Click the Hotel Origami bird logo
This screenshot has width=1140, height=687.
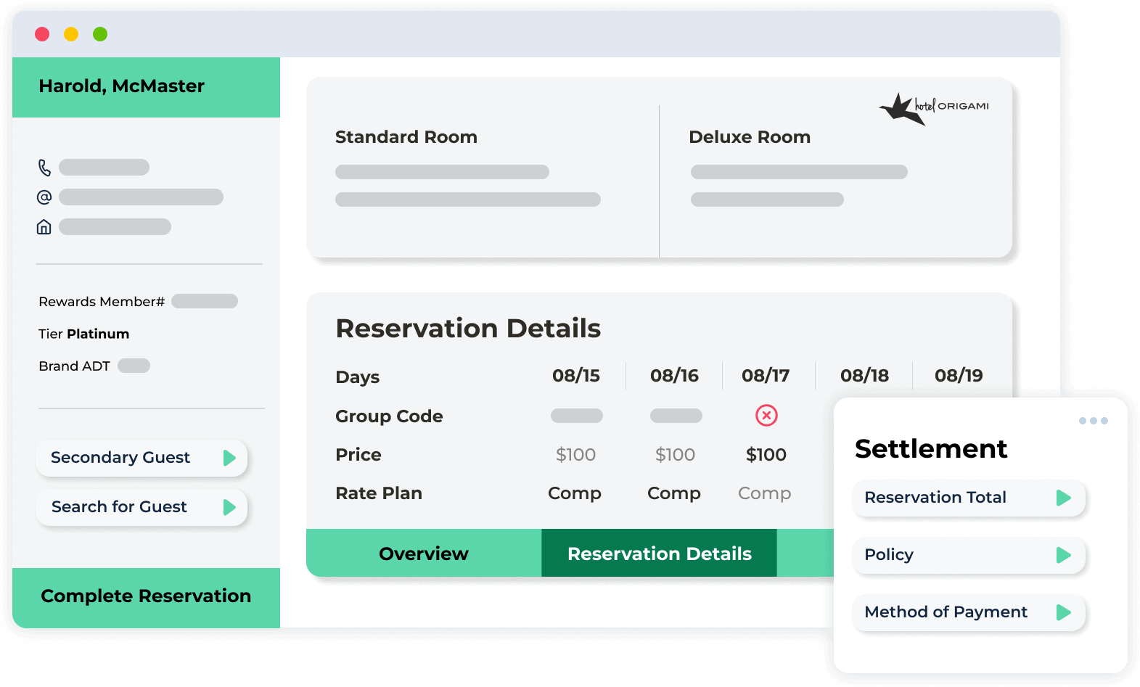903,109
